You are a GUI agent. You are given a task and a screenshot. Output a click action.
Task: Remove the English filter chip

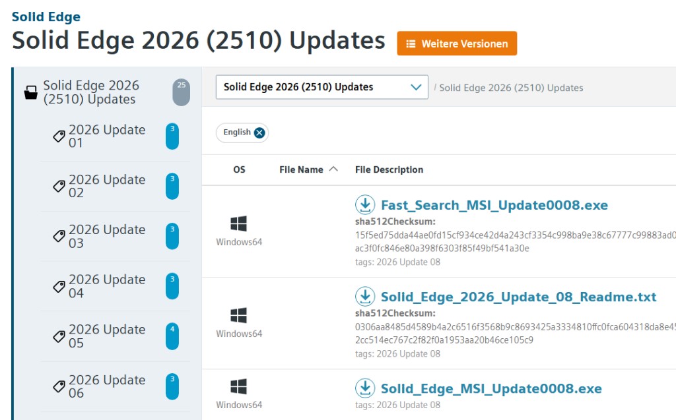click(x=259, y=133)
